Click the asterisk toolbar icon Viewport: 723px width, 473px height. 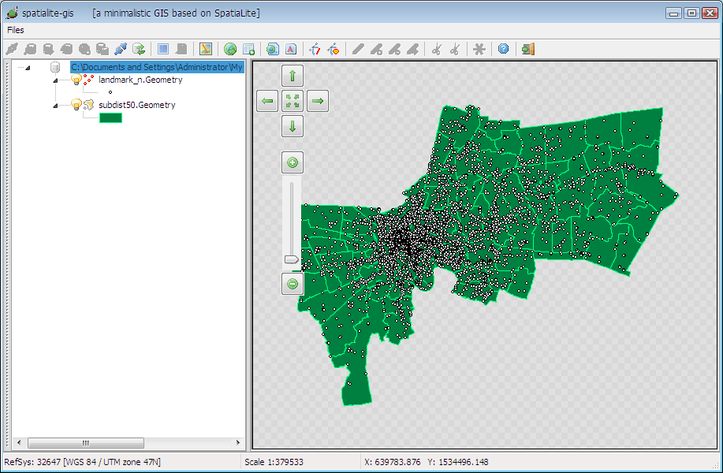tap(479, 49)
